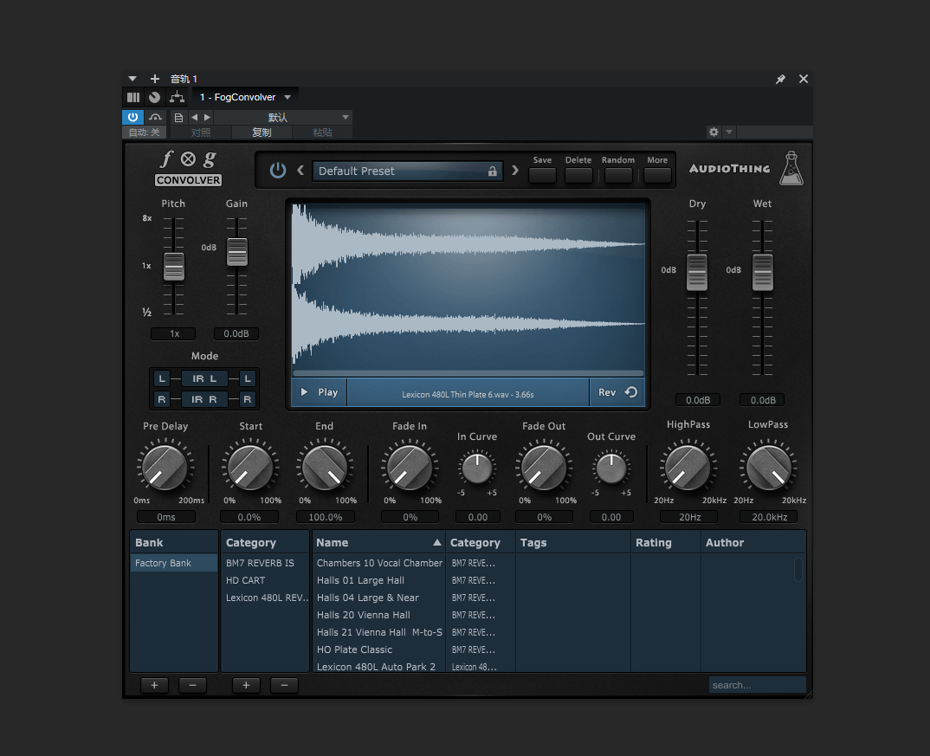Play the impulse response preview

320,392
